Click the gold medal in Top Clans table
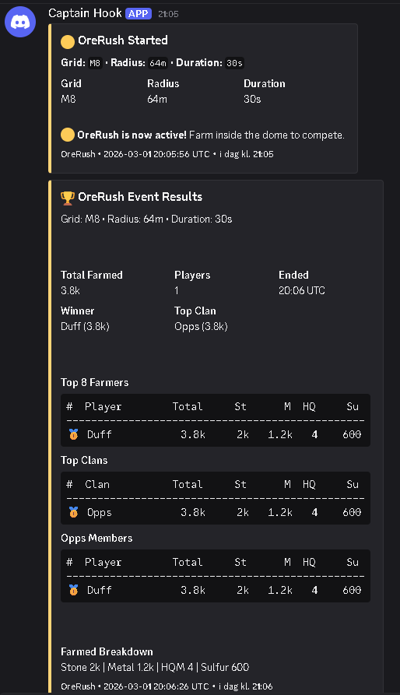 (73, 512)
